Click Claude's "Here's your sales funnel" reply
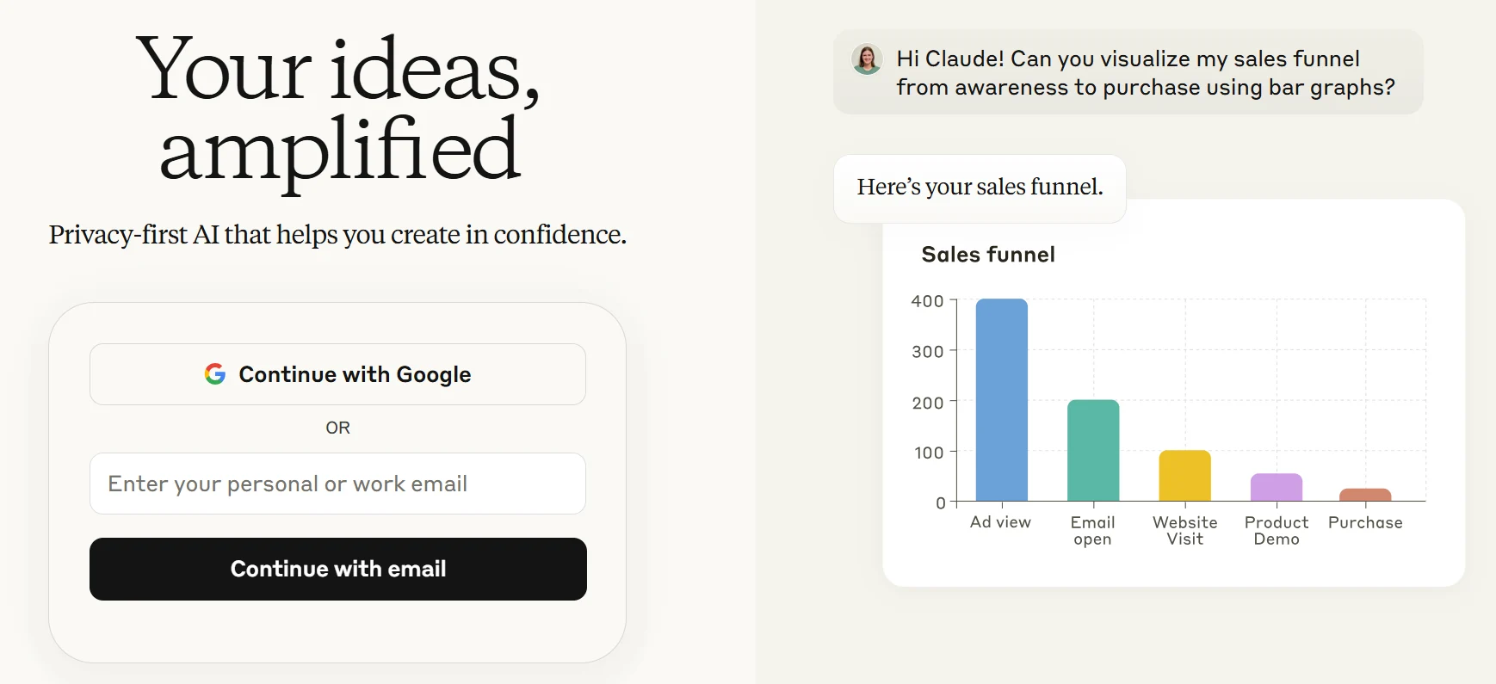 pos(980,187)
